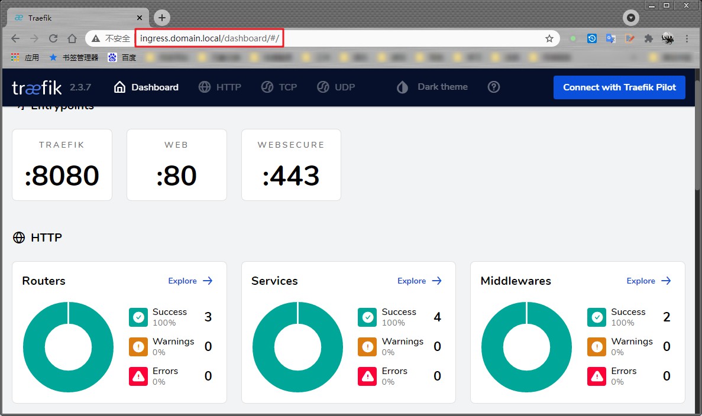The width and height of the screenshot is (702, 416).
Task: Close the Traefik tab
Action: click(140, 18)
